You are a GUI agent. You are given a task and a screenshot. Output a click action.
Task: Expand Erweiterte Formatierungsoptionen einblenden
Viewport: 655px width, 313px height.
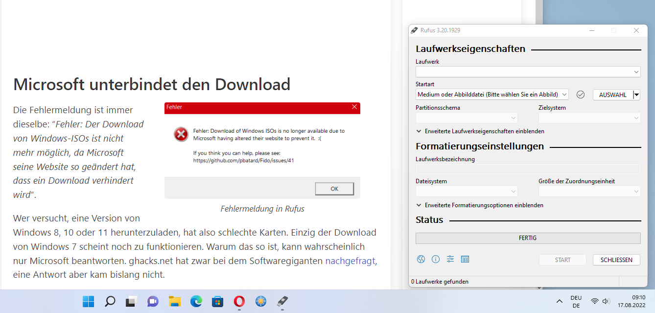pos(480,205)
